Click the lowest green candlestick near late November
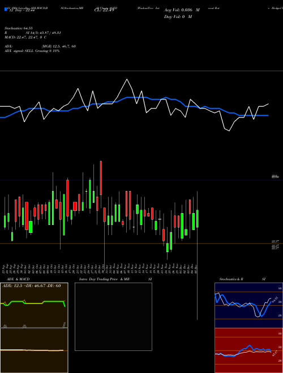This screenshot has width=283, height=373. [x=168, y=248]
